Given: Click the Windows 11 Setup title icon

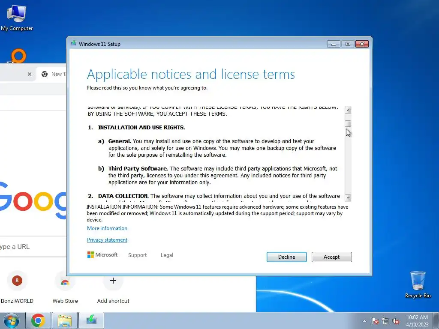Looking at the screenshot, I should click(74, 43).
